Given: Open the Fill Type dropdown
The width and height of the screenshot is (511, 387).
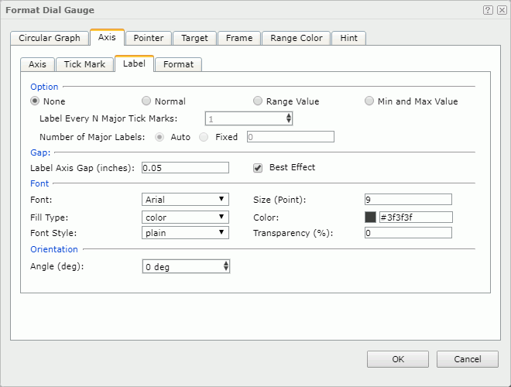Looking at the screenshot, I should click(x=185, y=217).
